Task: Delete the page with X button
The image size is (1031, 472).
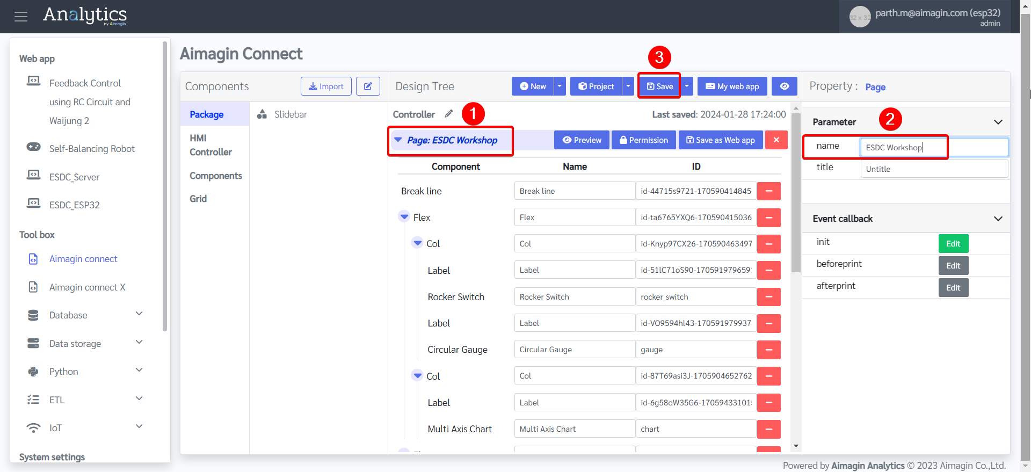Action: [776, 140]
